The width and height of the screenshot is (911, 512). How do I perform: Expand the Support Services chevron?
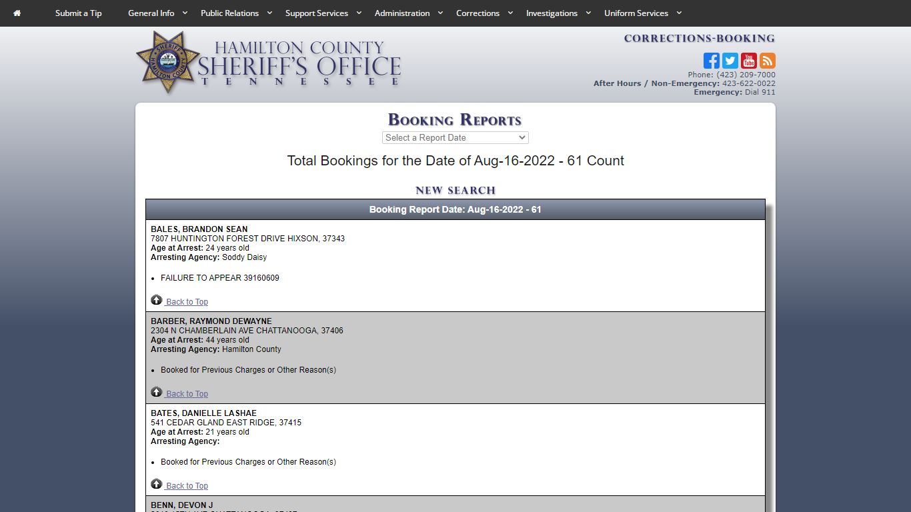[359, 13]
